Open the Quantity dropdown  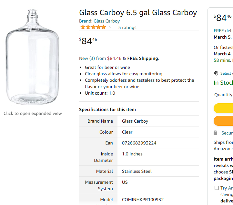tap(224, 95)
